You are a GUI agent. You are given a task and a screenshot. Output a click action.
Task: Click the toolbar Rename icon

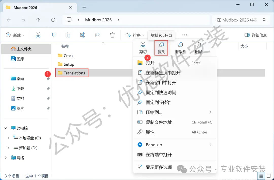[x=83, y=35]
